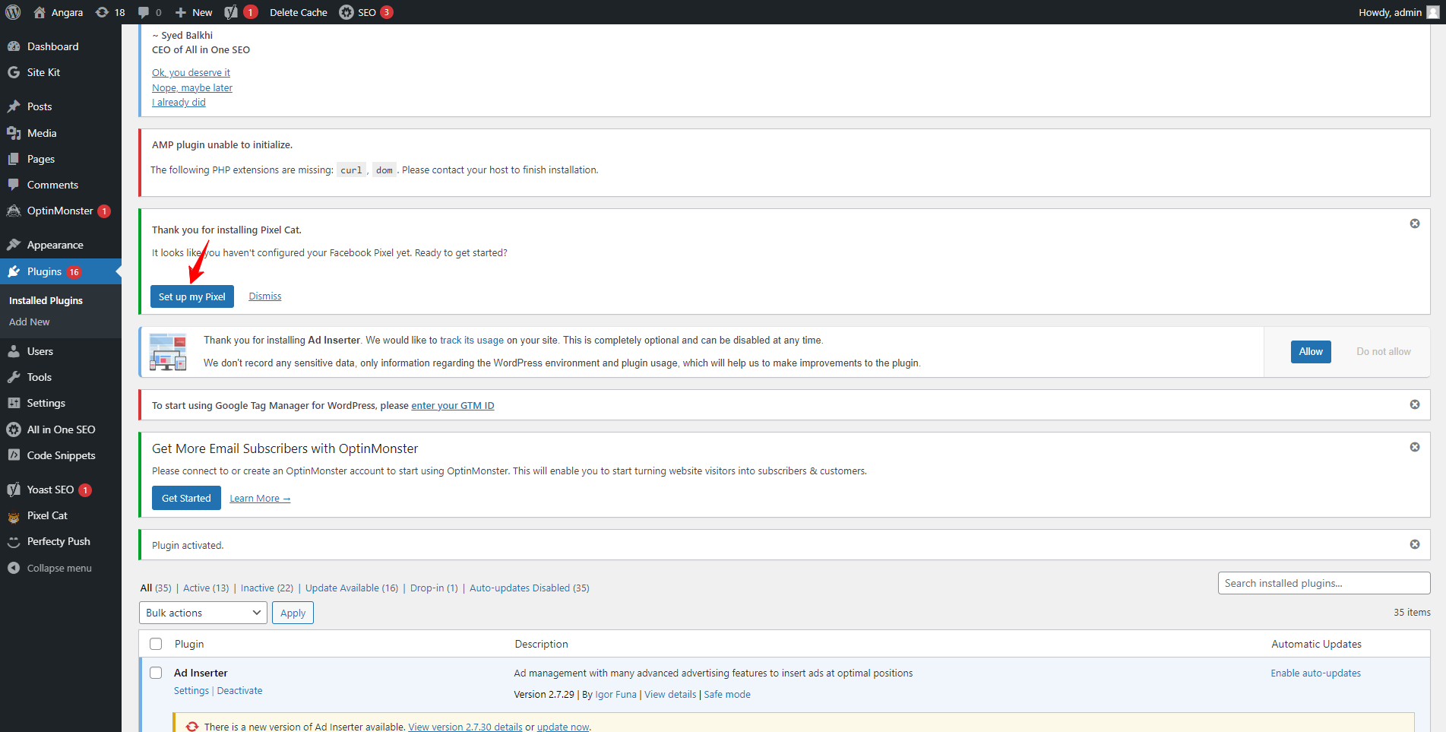Click the Site Kit Google icon
This screenshot has height=732, width=1446.
click(14, 72)
